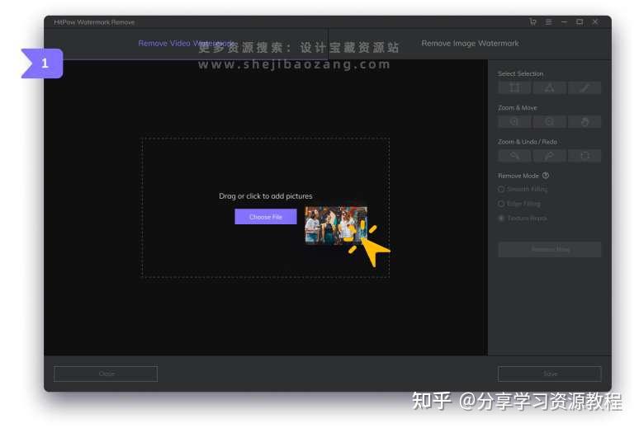The height and width of the screenshot is (428, 639).
Task: Maximize the HitPaw window
Action: tap(580, 22)
